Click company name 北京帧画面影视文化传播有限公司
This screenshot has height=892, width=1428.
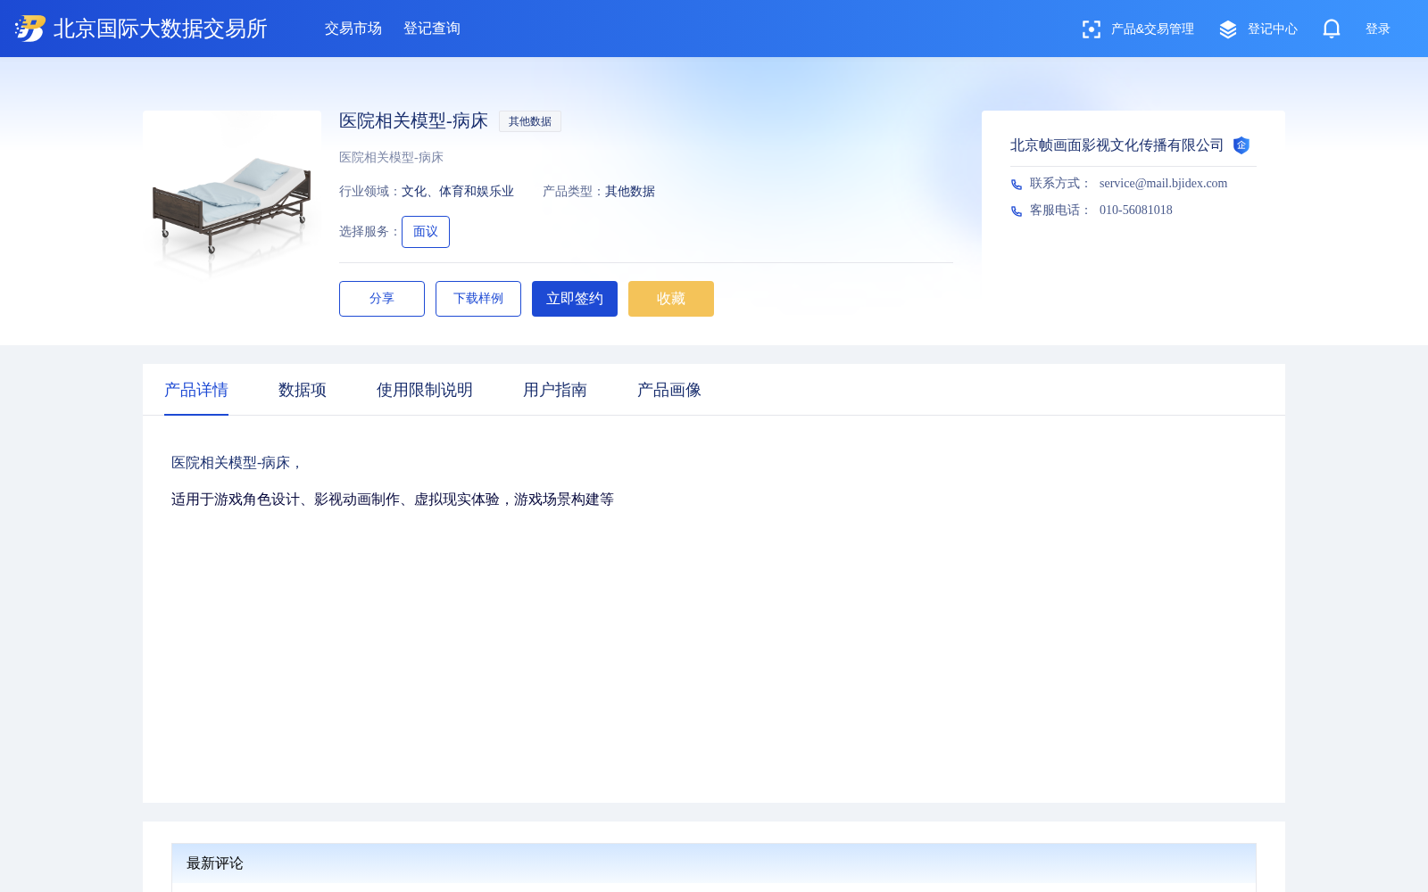click(x=1117, y=145)
